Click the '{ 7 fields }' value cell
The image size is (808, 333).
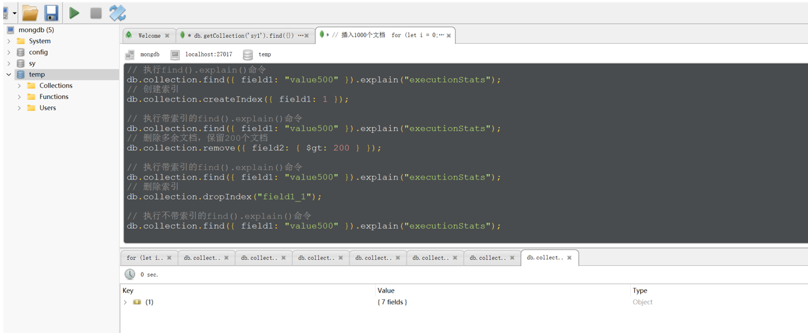click(x=392, y=302)
